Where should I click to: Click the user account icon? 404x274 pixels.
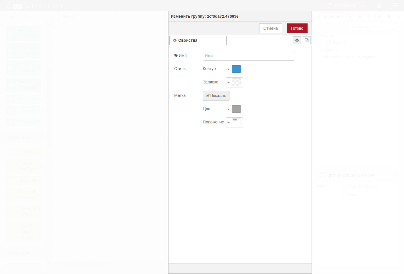click(379, 5)
